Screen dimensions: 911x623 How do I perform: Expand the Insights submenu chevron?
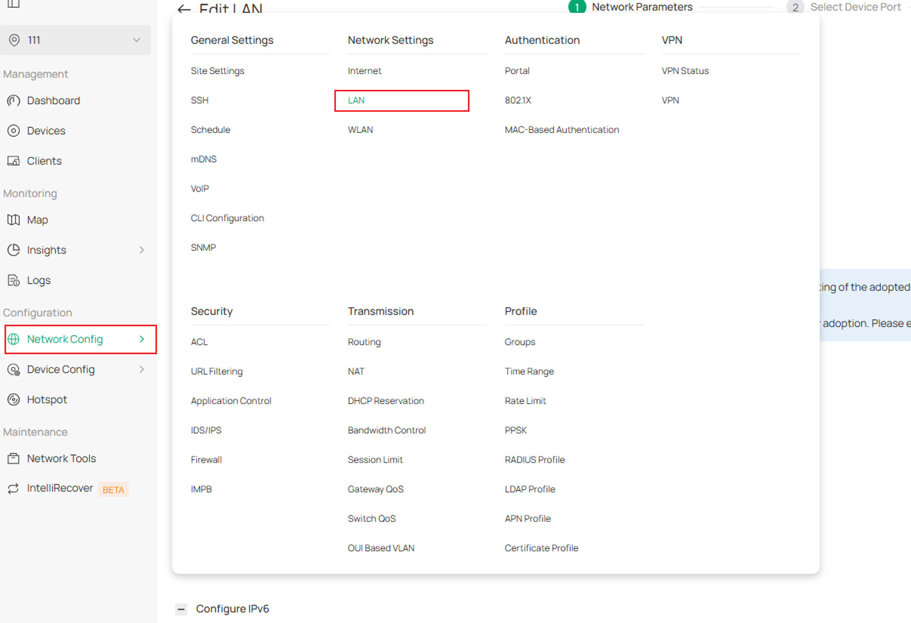(142, 250)
